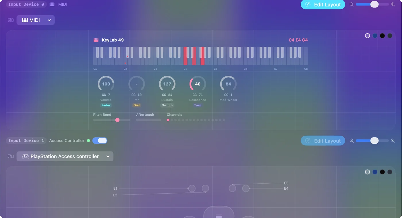402x218 pixels.
Task: Click the highlighted G4 piano key
Action: point(203,56)
